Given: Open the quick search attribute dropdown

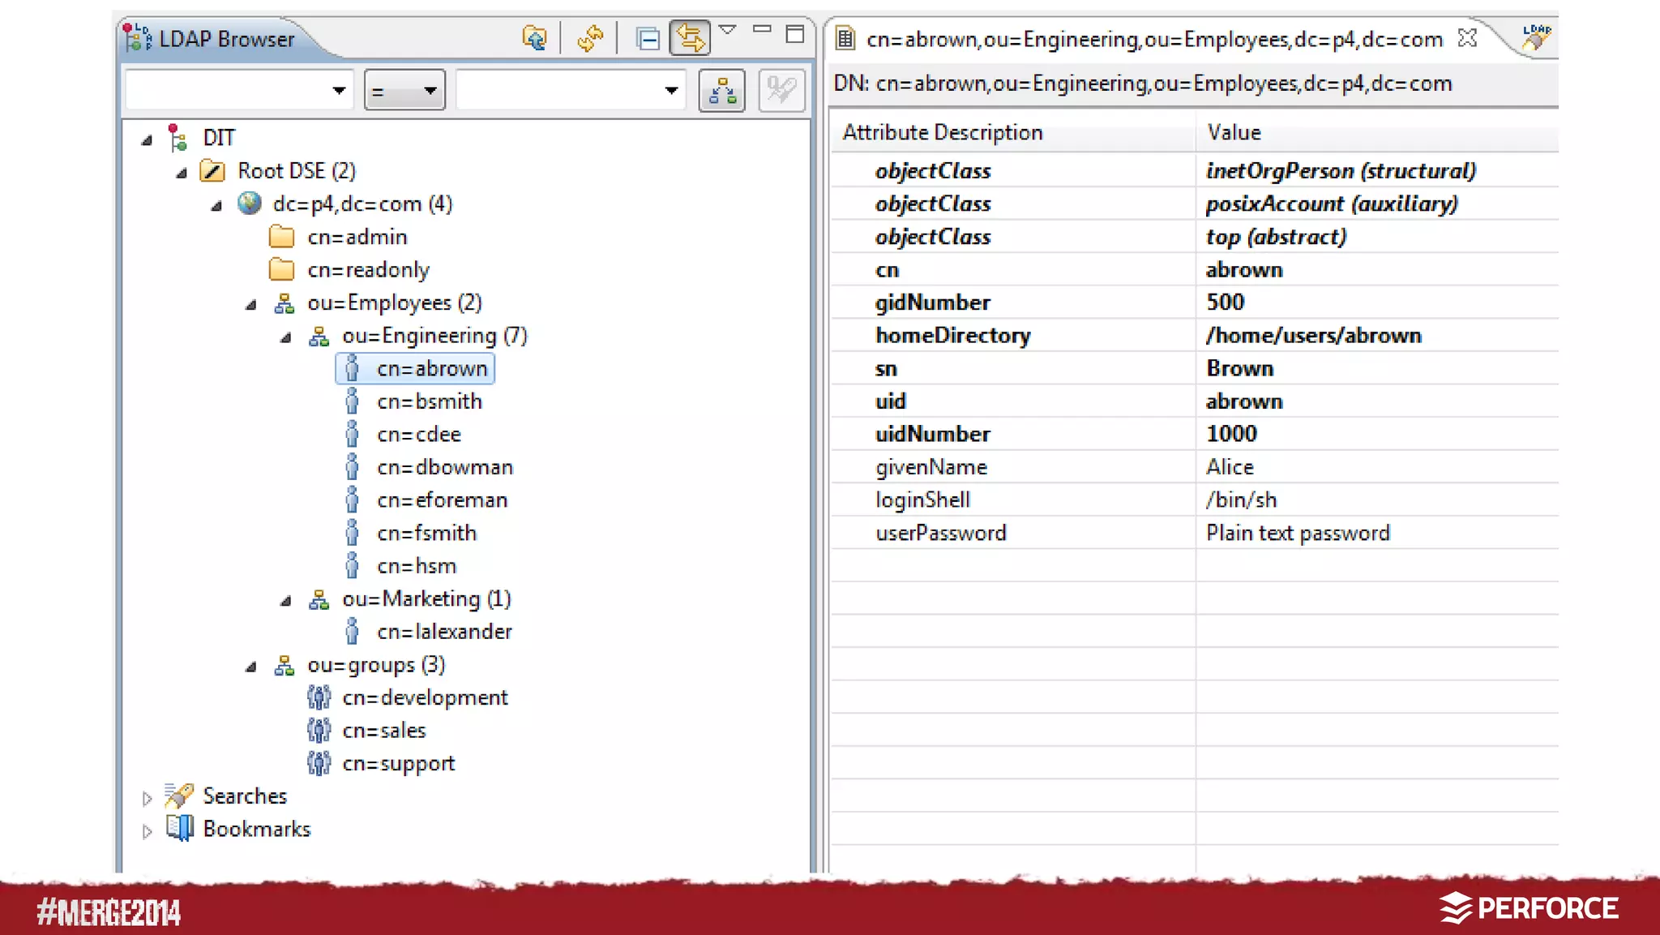Looking at the screenshot, I should tap(339, 90).
